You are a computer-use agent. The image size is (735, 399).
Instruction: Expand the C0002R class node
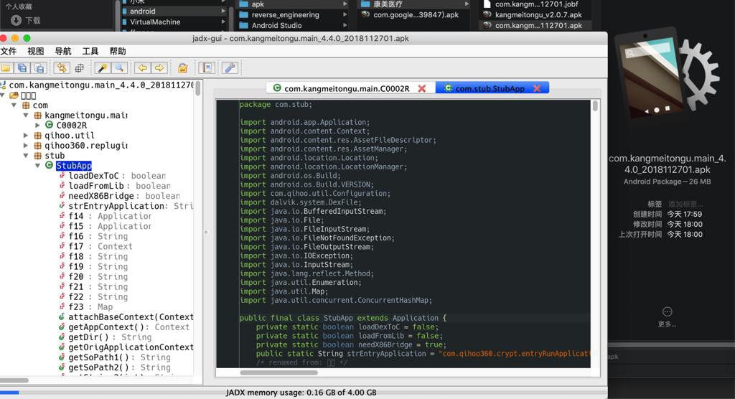tap(37, 125)
